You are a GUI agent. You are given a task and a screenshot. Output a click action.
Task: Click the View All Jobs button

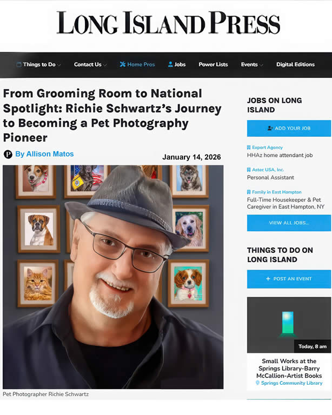289,223
